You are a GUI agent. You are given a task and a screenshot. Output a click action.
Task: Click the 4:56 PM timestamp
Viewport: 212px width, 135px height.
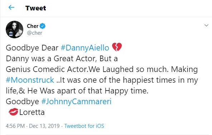[15, 126]
